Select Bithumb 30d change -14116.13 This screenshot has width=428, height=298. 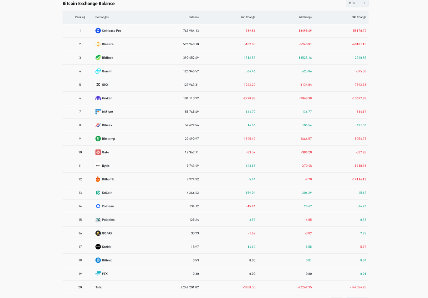[359, 179]
